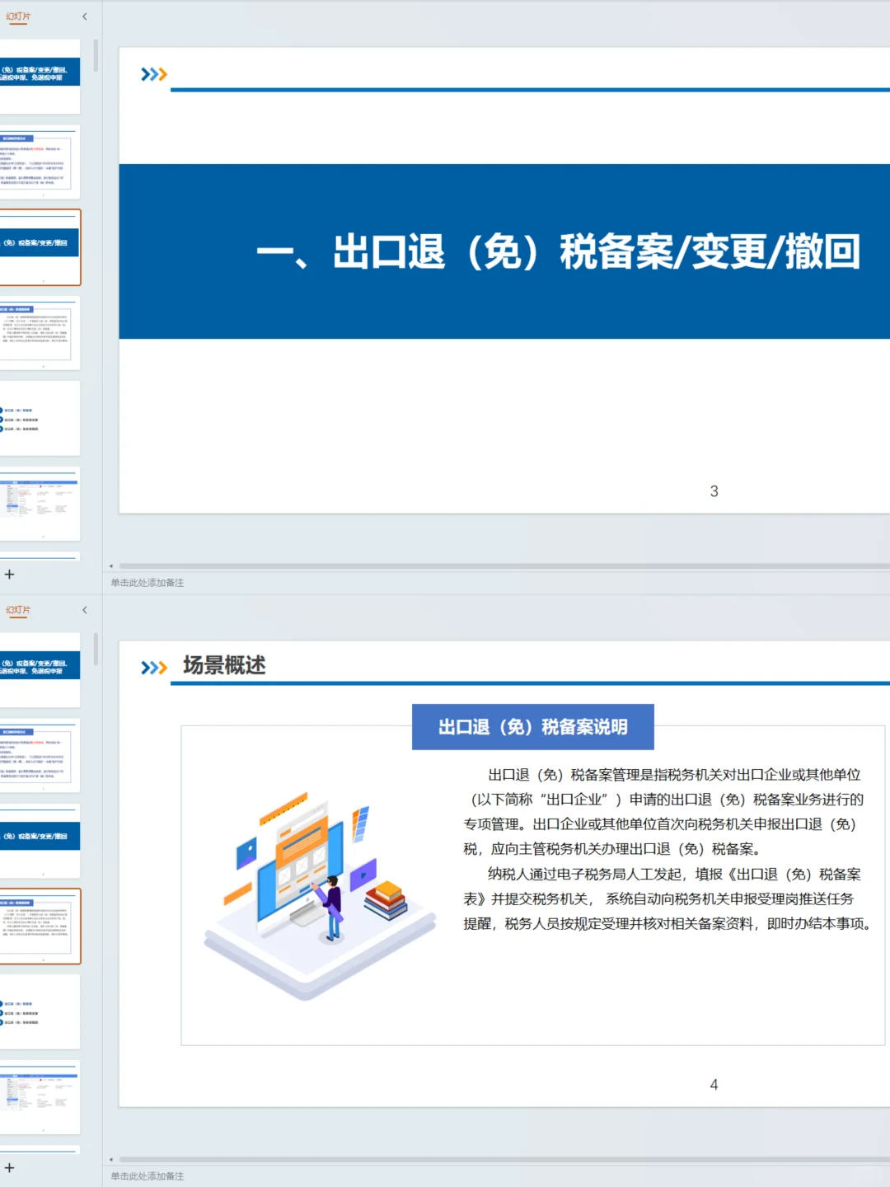Click the top notes area 单击此处添加备注
The image size is (890, 1187).
click(x=147, y=582)
